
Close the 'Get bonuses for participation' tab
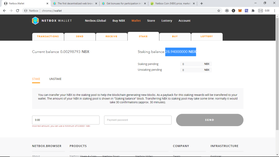click(145, 4)
